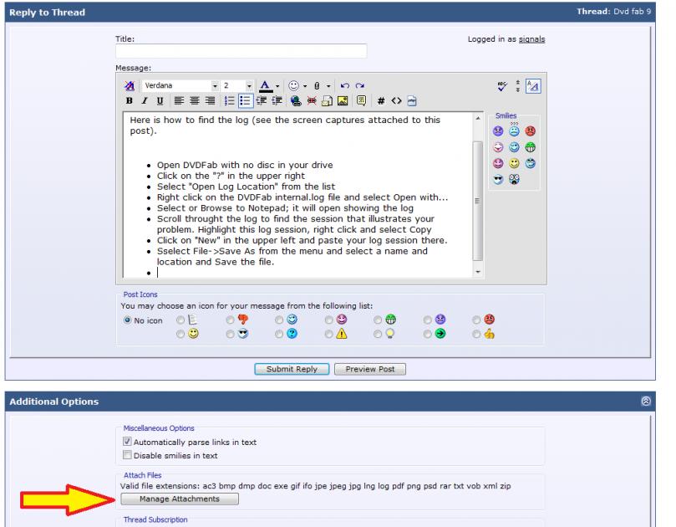Open the paperclip attachment dropdown arrow
676x527 pixels.
pos(328,86)
